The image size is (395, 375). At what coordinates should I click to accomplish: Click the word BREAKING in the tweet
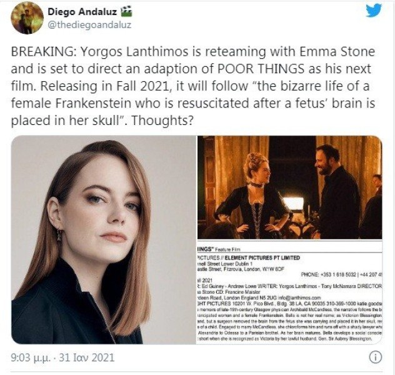pyautogui.click(x=42, y=52)
